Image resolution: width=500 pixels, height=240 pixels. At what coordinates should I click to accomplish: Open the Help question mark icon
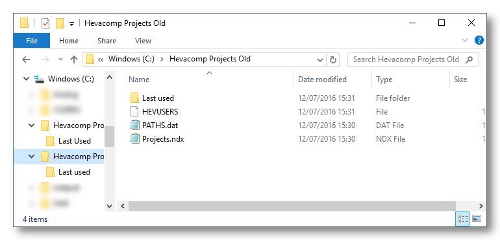[x=479, y=40]
